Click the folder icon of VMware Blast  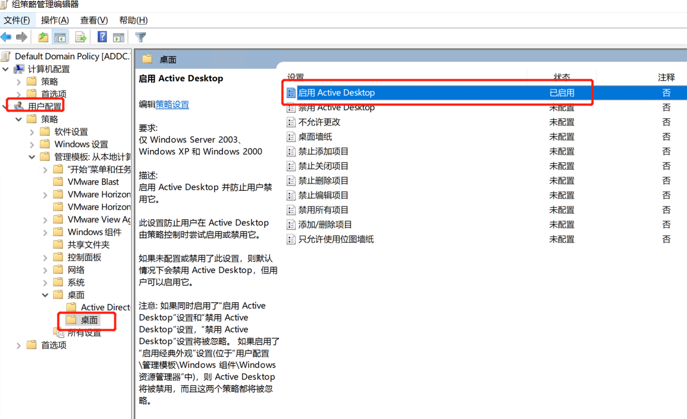[58, 181]
